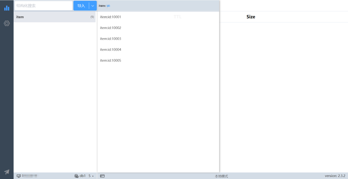
Task: Click the id: breadcrumb segment
Action: point(108,6)
